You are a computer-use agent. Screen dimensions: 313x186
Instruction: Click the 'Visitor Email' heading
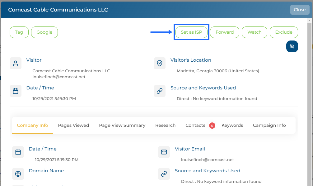(x=190, y=149)
